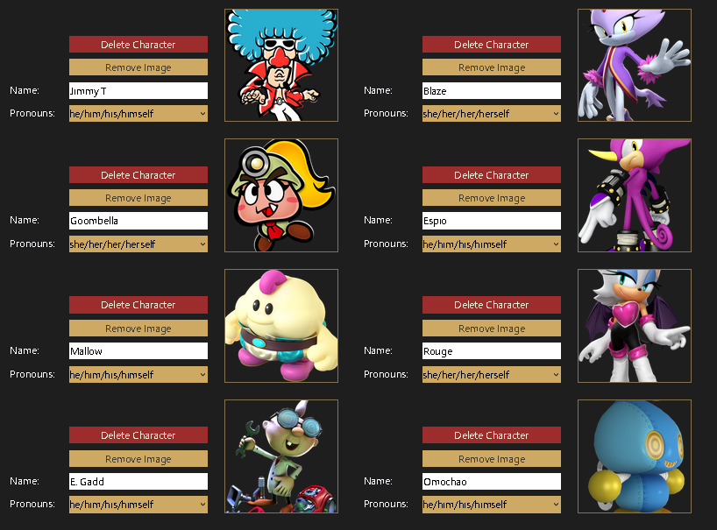Image resolution: width=717 pixels, height=530 pixels.
Task: Open Goombella's pronouns dropdown
Action: (138, 244)
